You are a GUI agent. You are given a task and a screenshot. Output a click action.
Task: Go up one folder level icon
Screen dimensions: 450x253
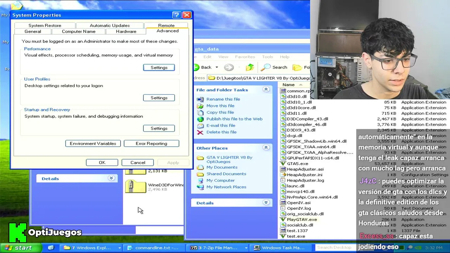(250, 67)
